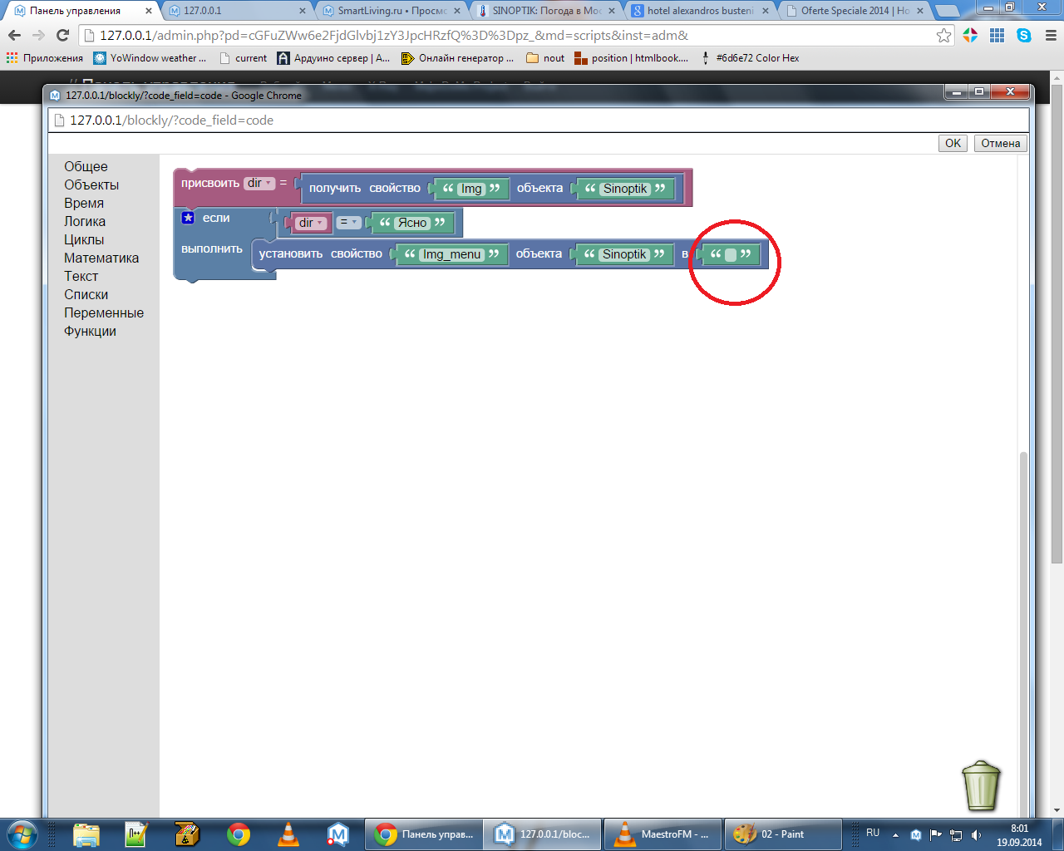Open the dir variable dropdown in присвоить block
The height and width of the screenshot is (851, 1064).
coord(259,183)
